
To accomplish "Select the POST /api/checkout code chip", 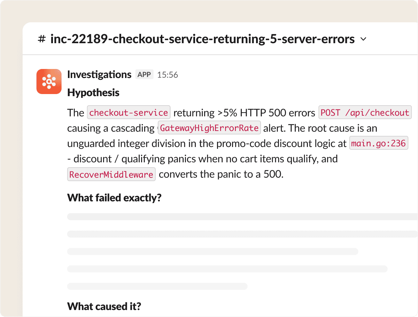I will [365, 113].
